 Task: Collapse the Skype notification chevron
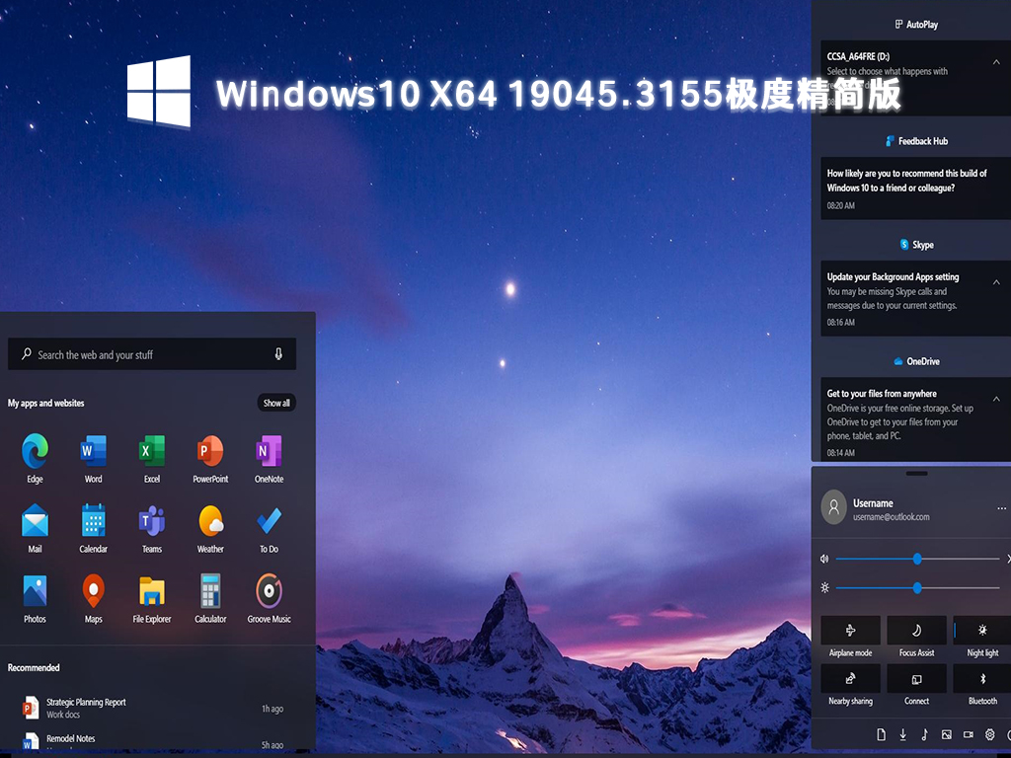(996, 282)
